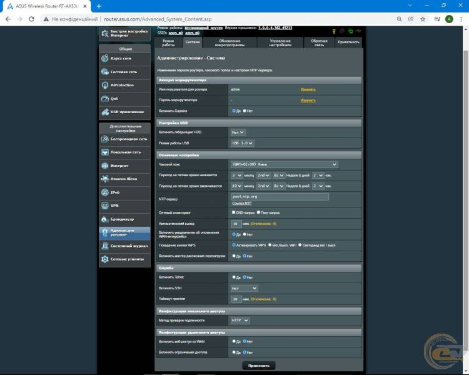469x375 pixels.
Task: Open the time zone dropdown (GMT+02:00)
Action: tap(285, 164)
